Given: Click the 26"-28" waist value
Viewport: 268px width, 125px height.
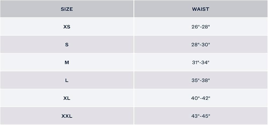Looking at the screenshot, I should click(201, 27).
